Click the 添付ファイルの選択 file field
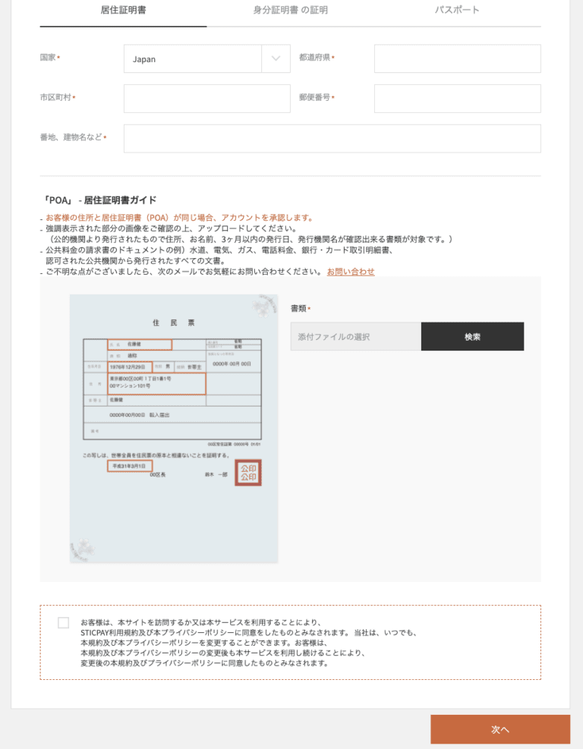This screenshot has width=583, height=749. [x=355, y=336]
